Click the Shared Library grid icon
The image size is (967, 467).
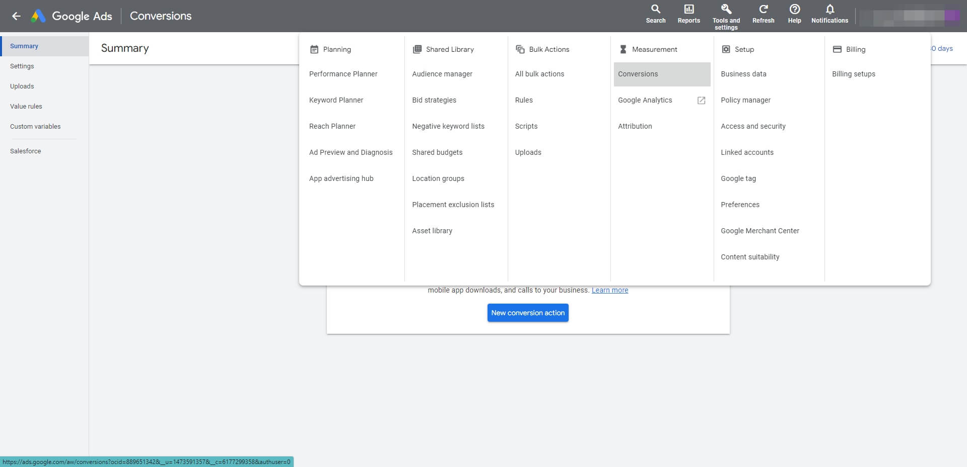click(x=417, y=49)
